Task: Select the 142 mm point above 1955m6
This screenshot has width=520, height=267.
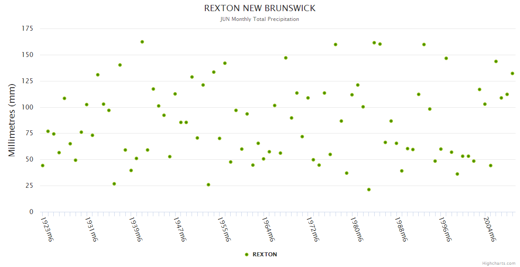Action: pyautogui.click(x=225, y=63)
